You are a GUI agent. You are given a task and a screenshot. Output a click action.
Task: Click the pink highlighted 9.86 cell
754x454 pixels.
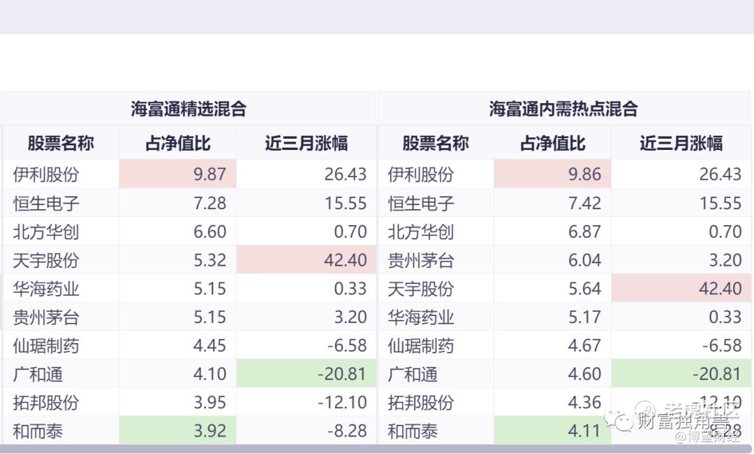click(x=552, y=174)
